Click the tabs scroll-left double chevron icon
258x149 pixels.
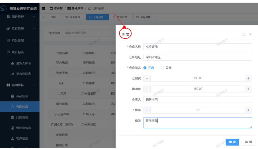[44, 17]
